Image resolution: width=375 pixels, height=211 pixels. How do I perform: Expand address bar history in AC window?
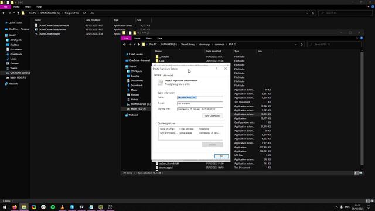point(307,13)
